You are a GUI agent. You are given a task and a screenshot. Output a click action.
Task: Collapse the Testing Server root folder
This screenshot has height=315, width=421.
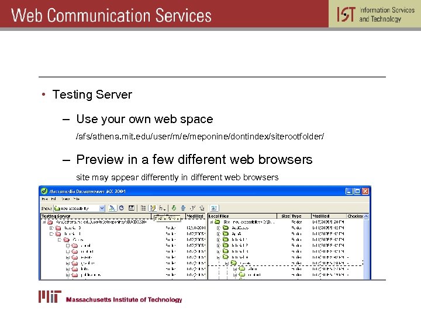coord(44,222)
